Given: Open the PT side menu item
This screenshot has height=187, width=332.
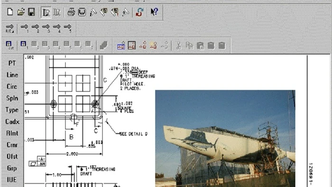Looking at the screenshot, I should click(12, 63).
